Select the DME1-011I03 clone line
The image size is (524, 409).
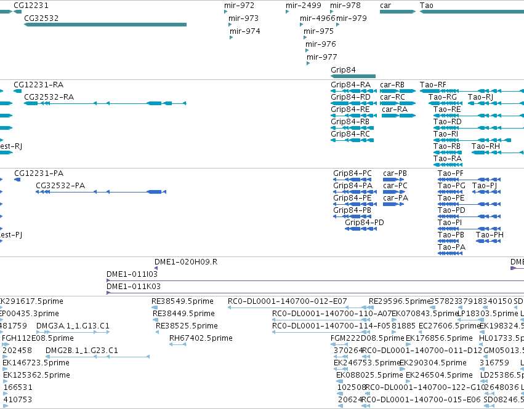pyautogui.click(x=315, y=280)
